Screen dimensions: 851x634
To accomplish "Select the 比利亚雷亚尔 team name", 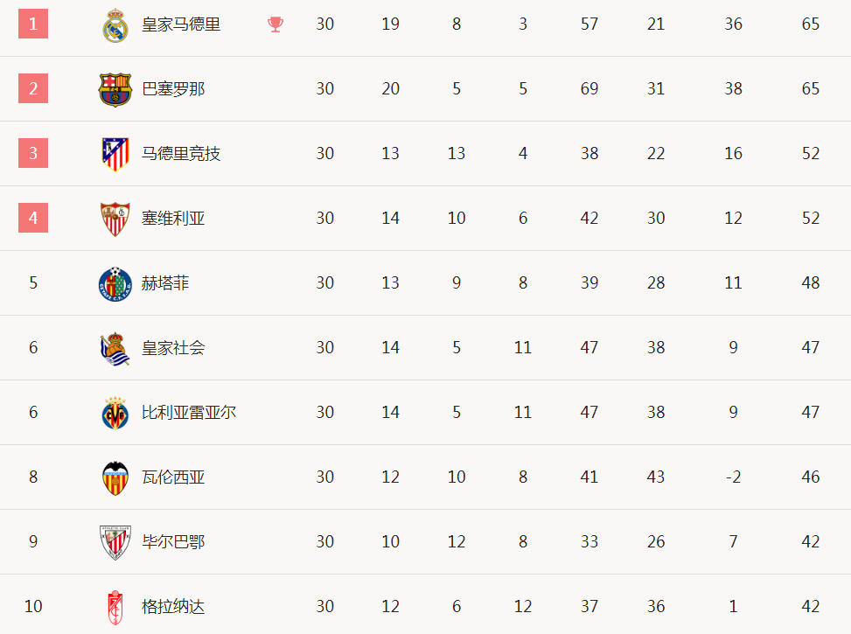I will [x=189, y=413].
